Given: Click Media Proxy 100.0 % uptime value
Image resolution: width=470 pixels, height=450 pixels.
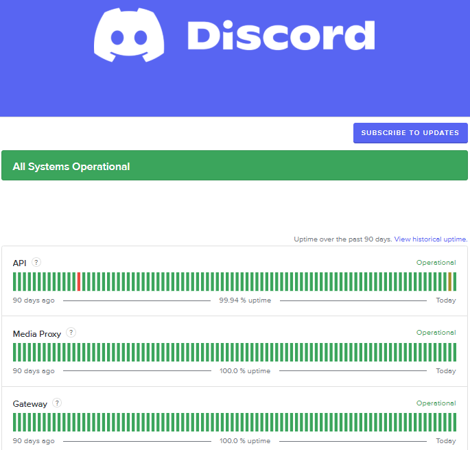Looking at the screenshot, I should click(x=245, y=371).
